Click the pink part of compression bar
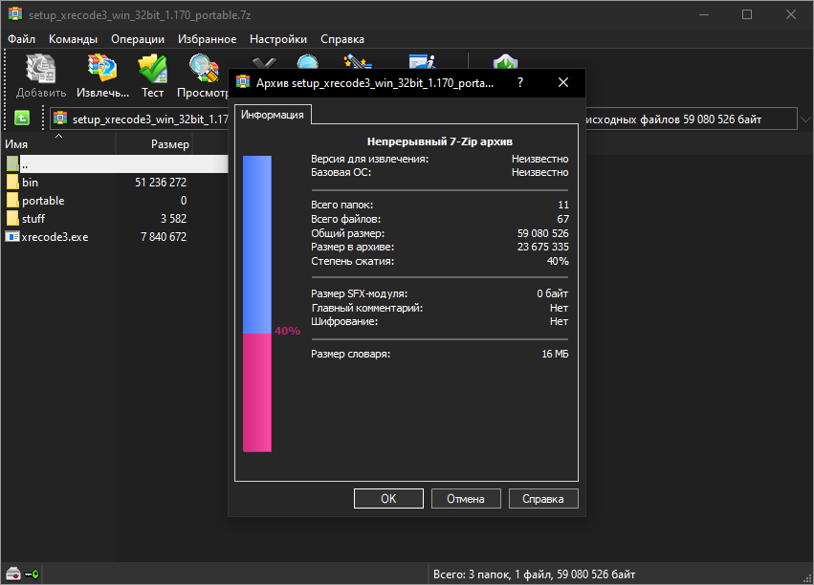This screenshot has width=814, height=585. coord(257,393)
